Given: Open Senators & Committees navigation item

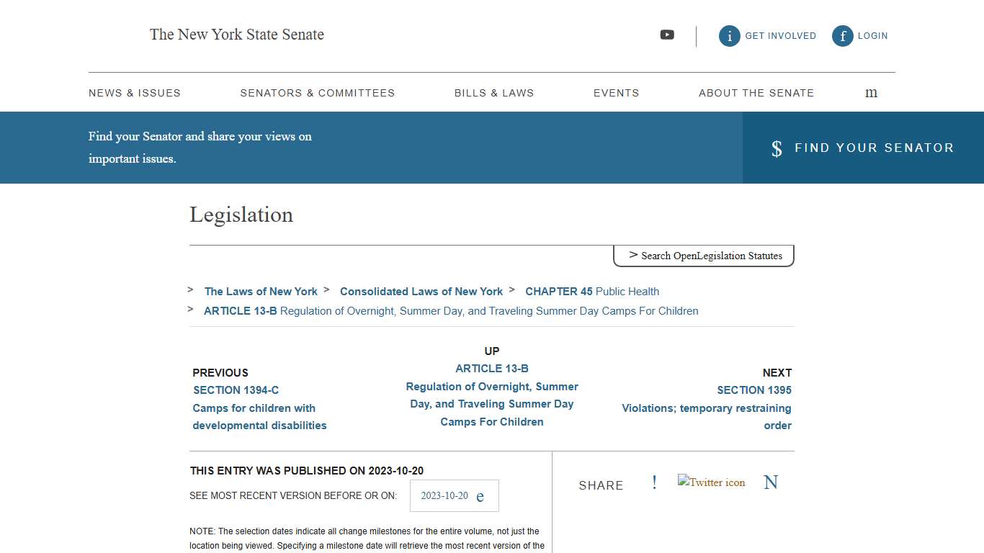Looking at the screenshot, I should (318, 93).
